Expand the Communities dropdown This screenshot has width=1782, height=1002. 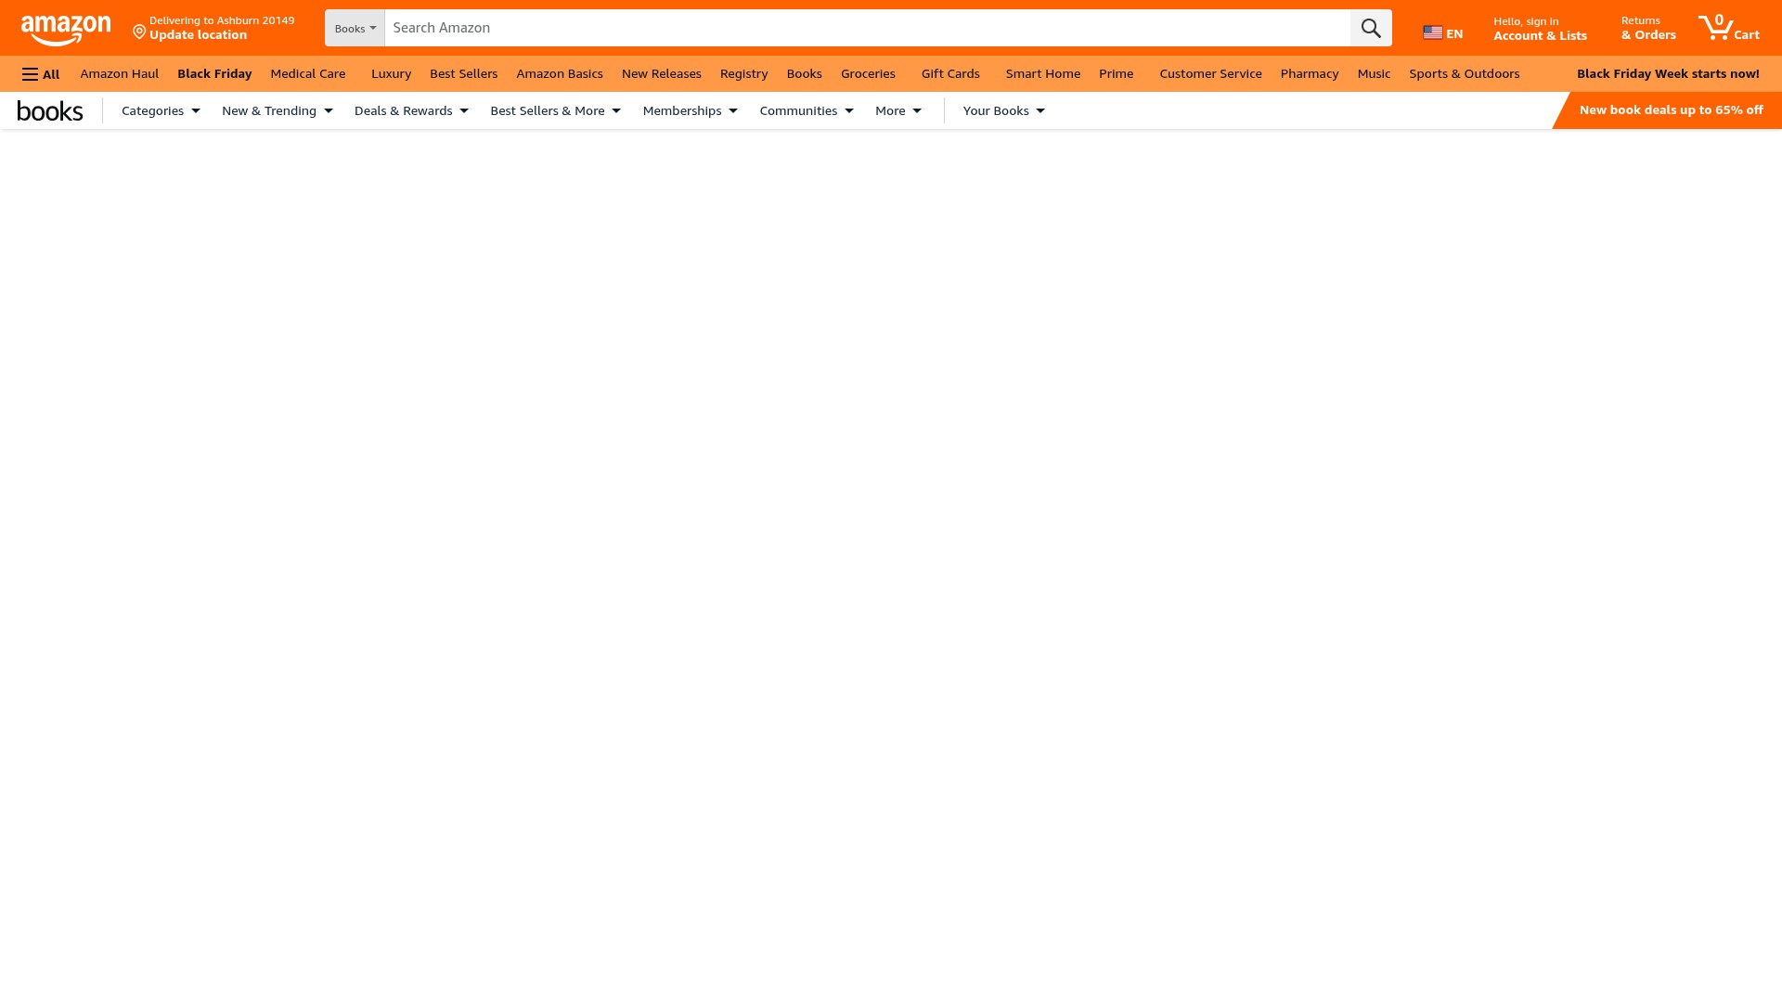point(806,110)
